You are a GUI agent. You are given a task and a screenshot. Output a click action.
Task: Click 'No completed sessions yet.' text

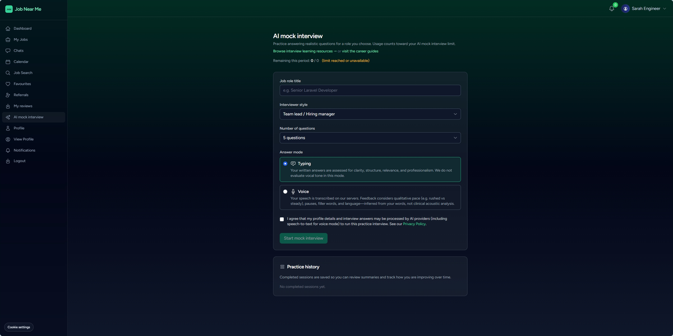pyautogui.click(x=302, y=287)
